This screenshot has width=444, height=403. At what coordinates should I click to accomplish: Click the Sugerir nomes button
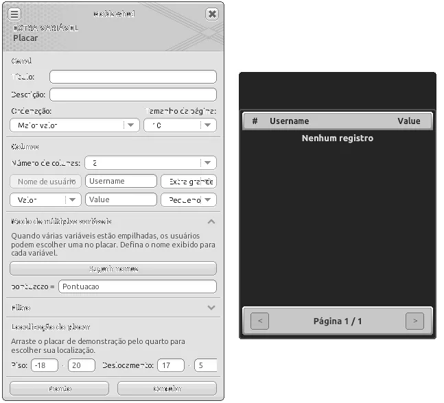pos(113,269)
